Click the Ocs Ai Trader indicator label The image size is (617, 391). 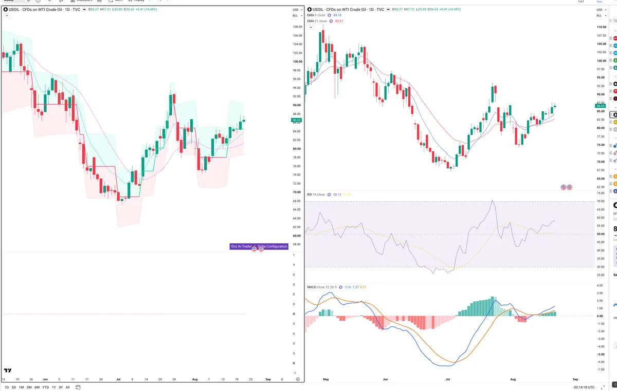pos(242,246)
